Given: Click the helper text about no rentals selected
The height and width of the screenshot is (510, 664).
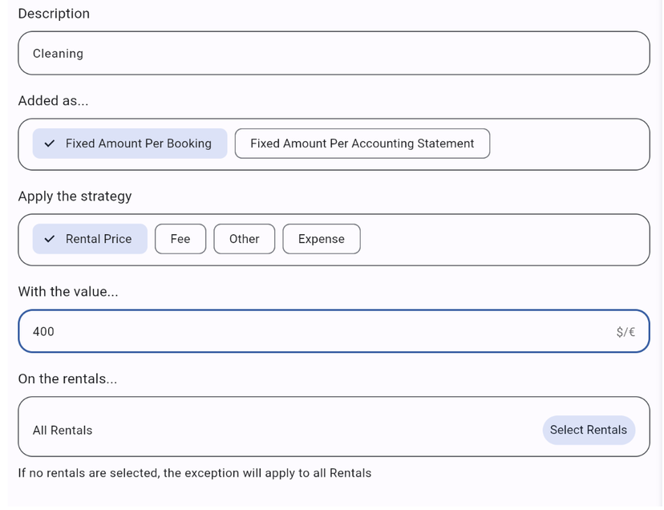Looking at the screenshot, I should click(x=194, y=473).
